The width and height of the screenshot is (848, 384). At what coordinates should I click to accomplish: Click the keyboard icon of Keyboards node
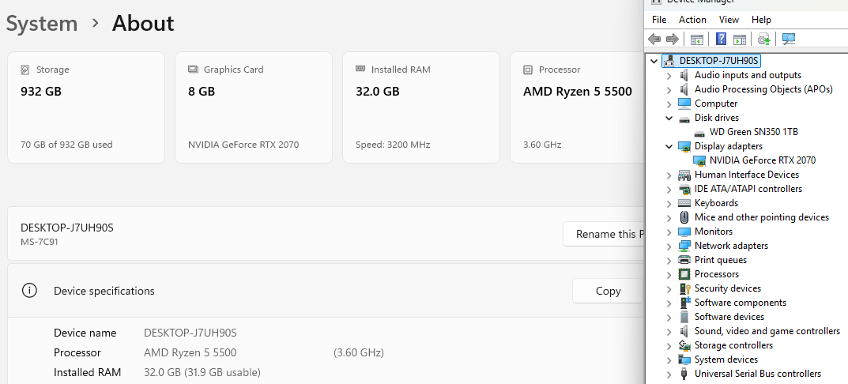click(x=684, y=203)
